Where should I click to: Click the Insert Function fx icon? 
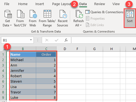click(66, 40)
